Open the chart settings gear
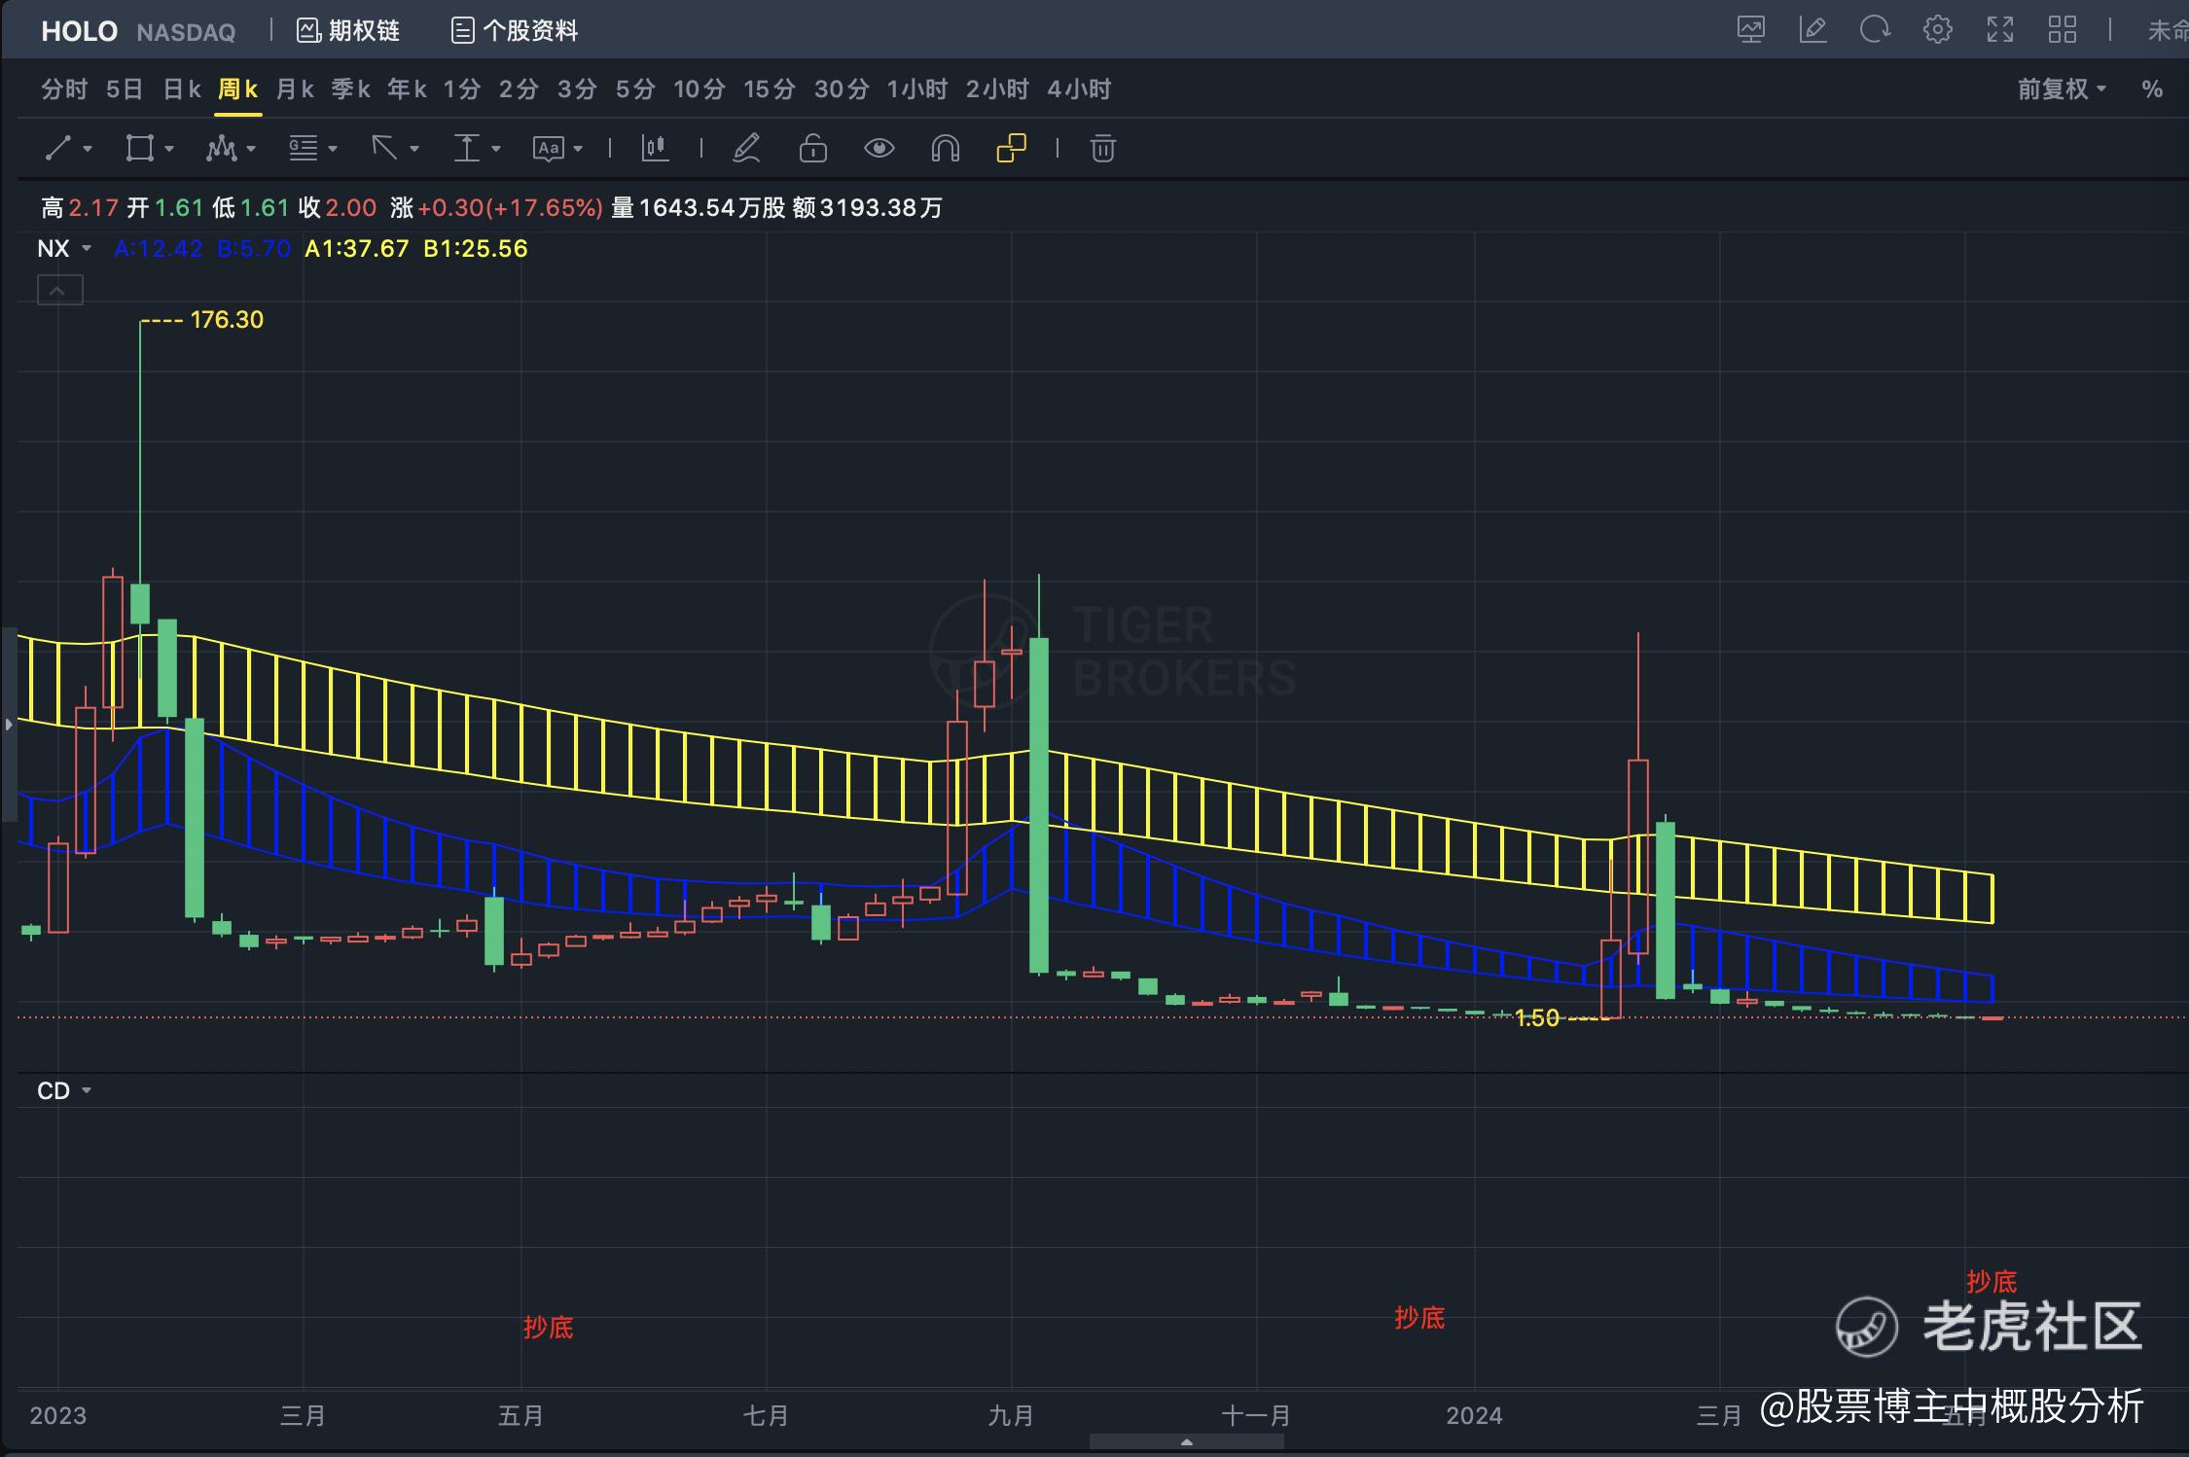Viewport: 2189px width, 1457px height. [1937, 30]
